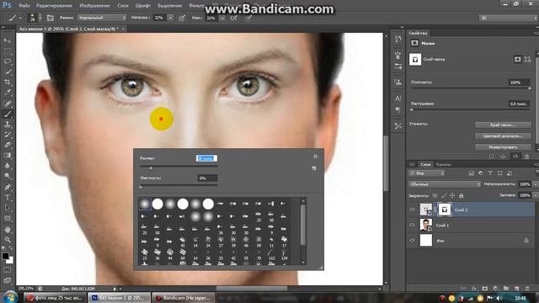The width and height of the screenshot is (539, 303).
Task: Open the Файл menu
Action: [x=24, y=6]
